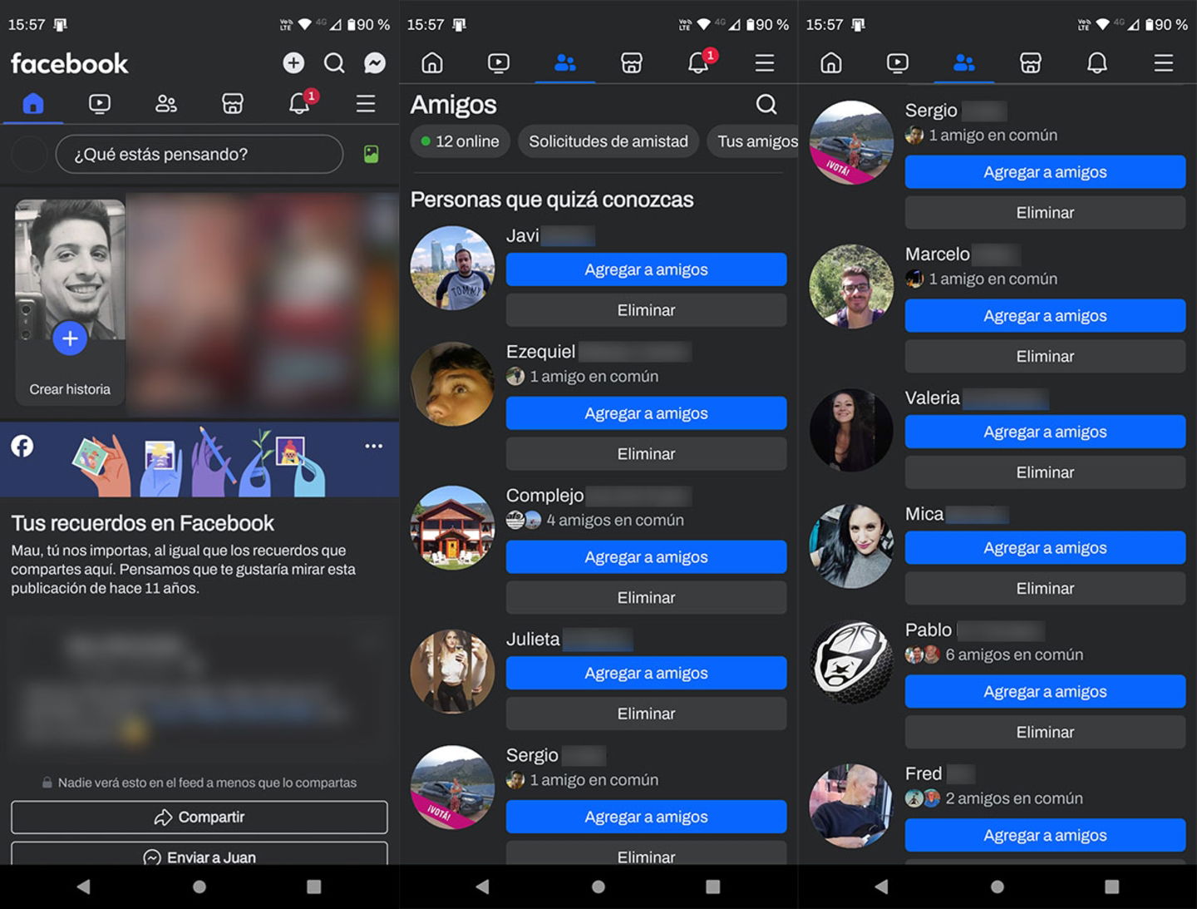Viewport: 1197px width, 909px height.
Task: Add Javi with 'Agregar a amigos'
Action: 646,269
